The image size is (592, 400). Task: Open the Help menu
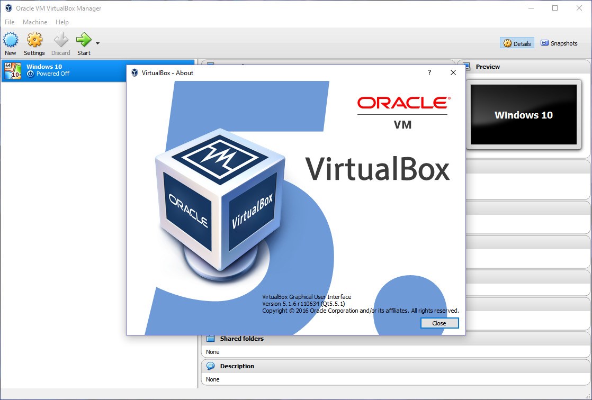[62, 22]
